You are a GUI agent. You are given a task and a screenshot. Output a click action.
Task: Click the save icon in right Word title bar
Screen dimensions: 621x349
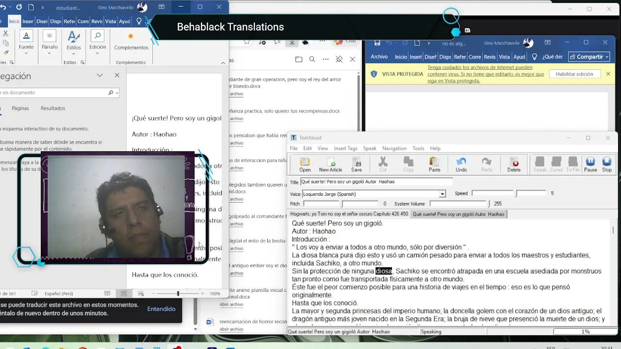point(376,43)
